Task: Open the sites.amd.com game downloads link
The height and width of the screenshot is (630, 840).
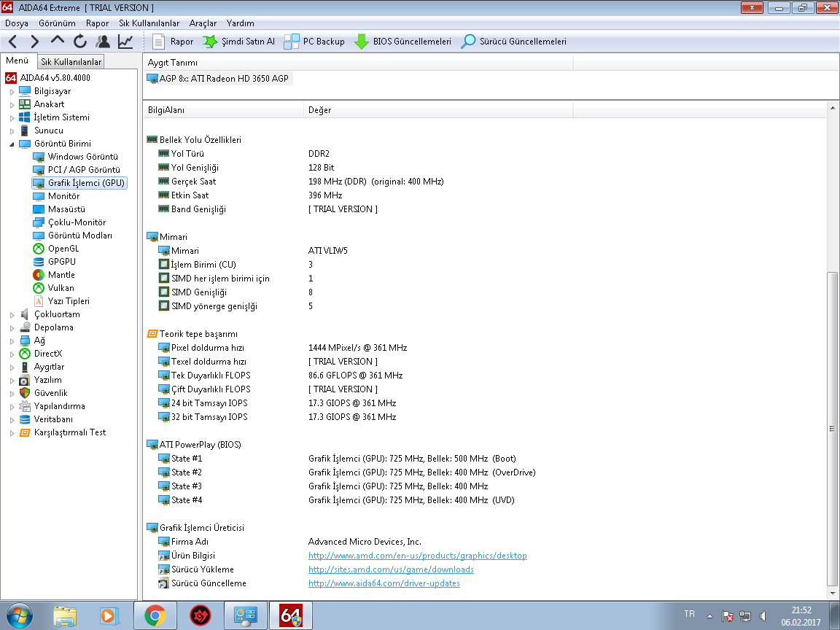Action: pyautogui.click(x=391, y=569)
